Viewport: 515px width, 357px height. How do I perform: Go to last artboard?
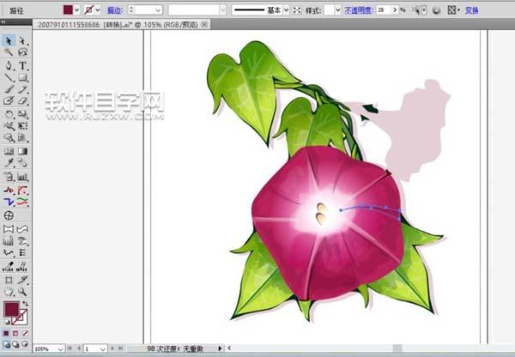coord(120,348)
